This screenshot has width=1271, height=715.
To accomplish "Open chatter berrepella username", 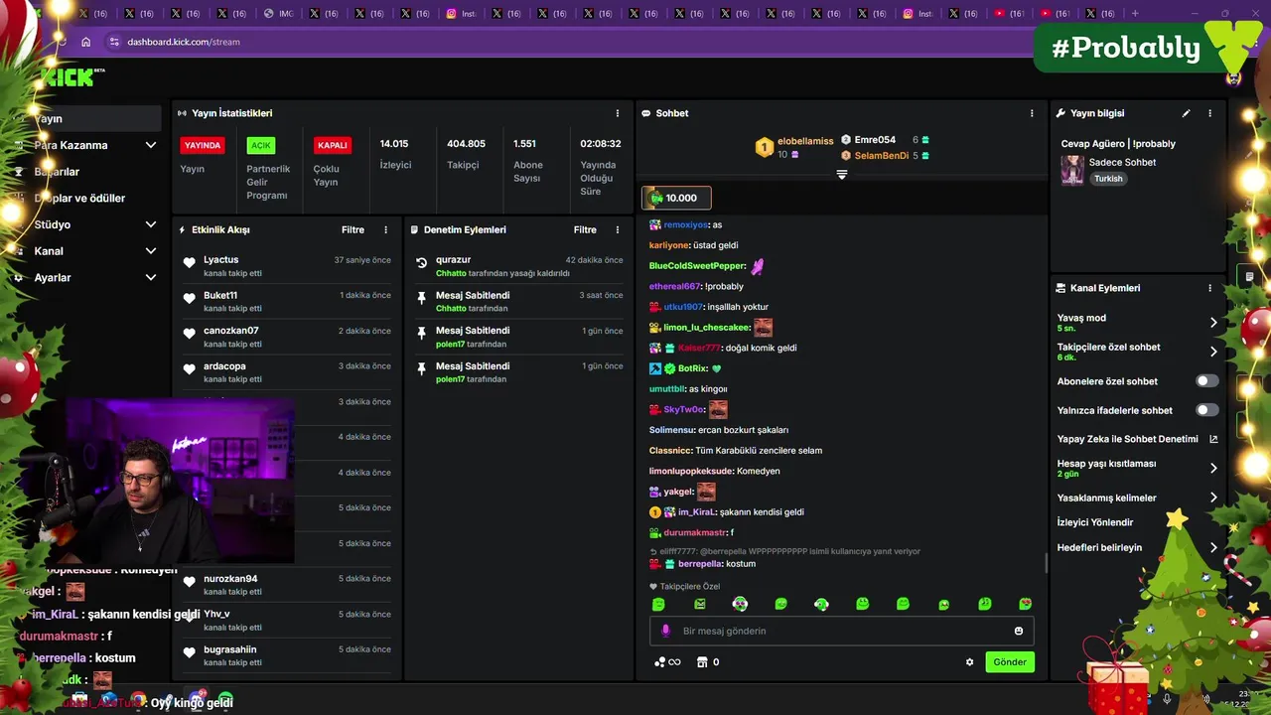I will (700, 564).
